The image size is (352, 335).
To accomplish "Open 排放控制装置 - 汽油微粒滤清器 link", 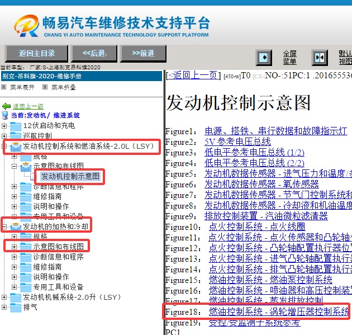I will (x=266, y=216).
